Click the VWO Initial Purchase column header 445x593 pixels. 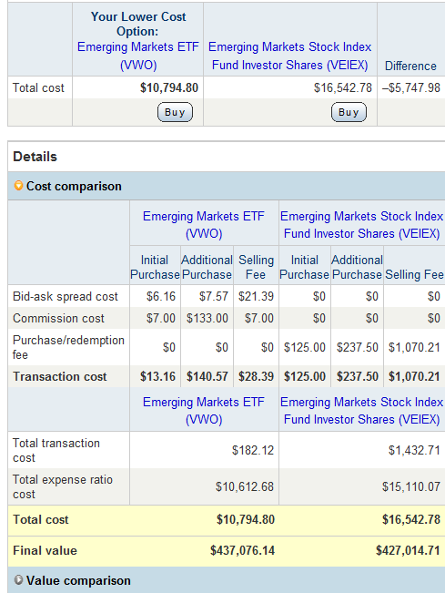(155, 267)
